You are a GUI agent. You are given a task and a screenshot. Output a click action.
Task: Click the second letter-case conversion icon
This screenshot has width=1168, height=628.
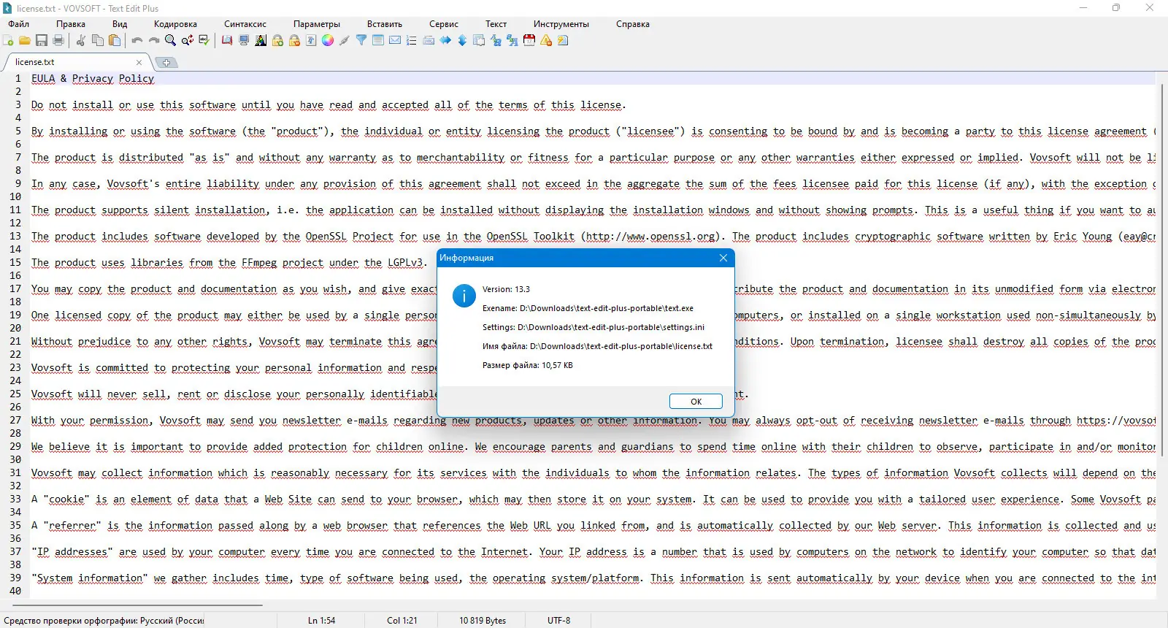(x=512, y=40)
